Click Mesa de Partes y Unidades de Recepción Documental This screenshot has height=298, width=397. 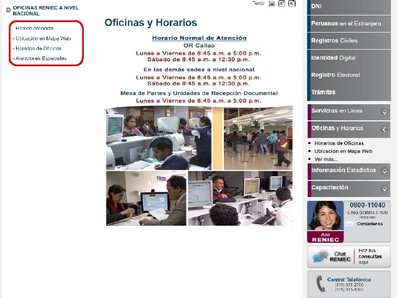tap(199, 93)
